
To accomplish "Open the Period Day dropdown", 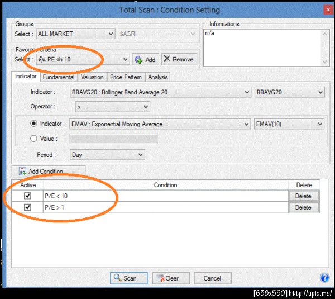I will (107, 155).
